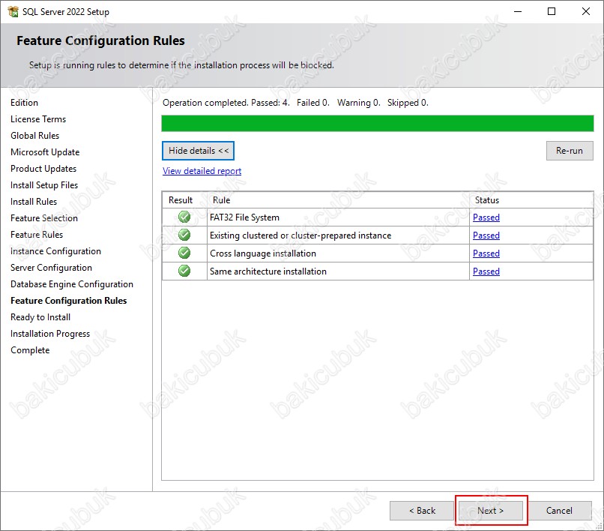Open the Passed status link for FAT32 File System
Screen dimensions: 604x531
click(x=486, y=217)
